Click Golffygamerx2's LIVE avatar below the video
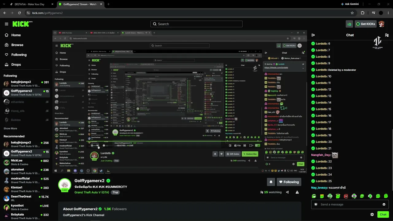The image size is (393, 221). [64, 185]
